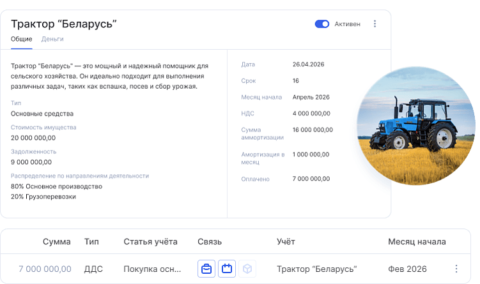Click the Срок value 16

296,80
